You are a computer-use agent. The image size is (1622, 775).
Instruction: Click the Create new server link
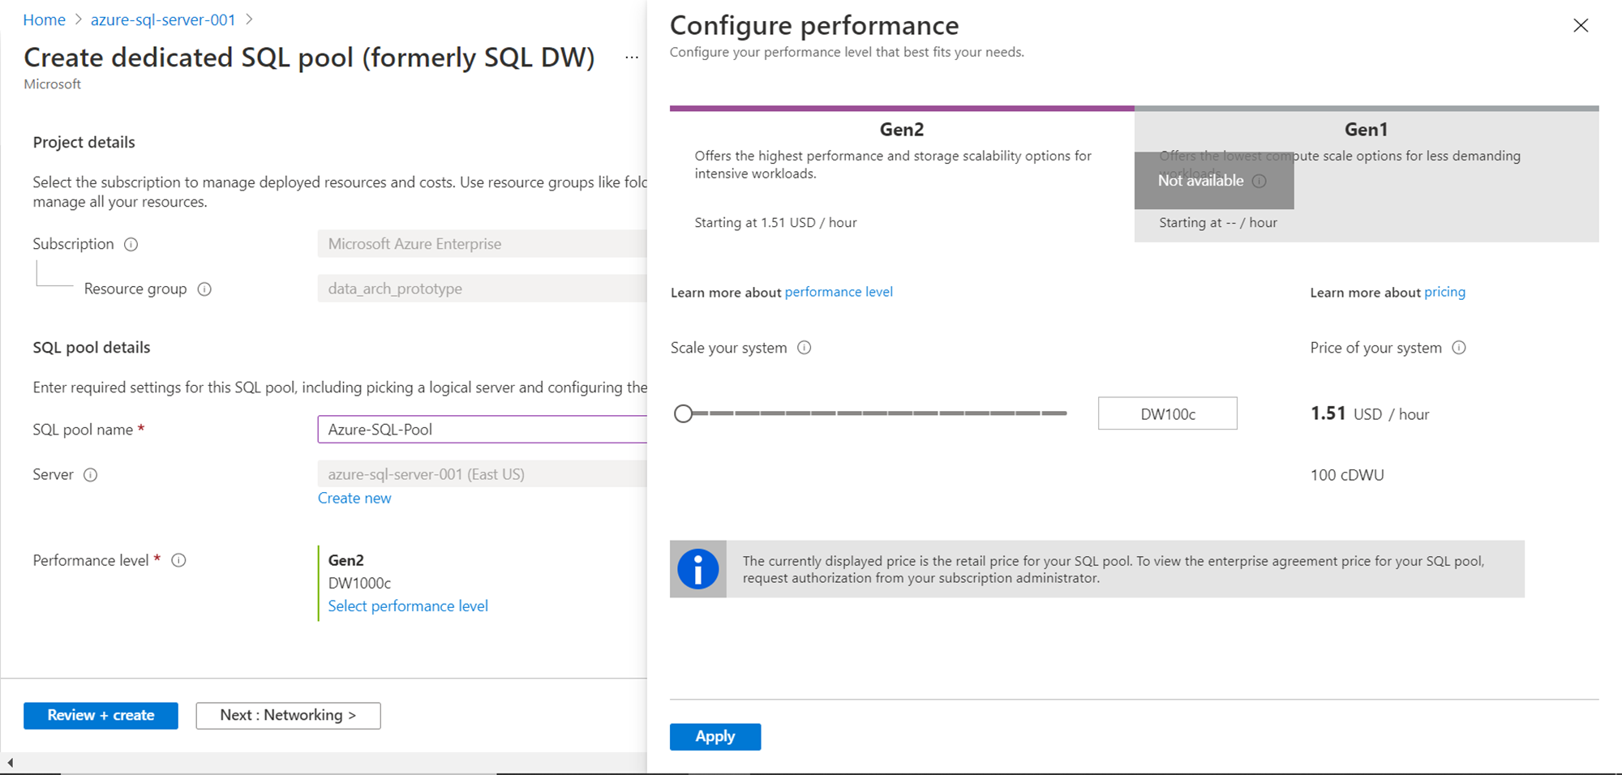tap(354, 498)
